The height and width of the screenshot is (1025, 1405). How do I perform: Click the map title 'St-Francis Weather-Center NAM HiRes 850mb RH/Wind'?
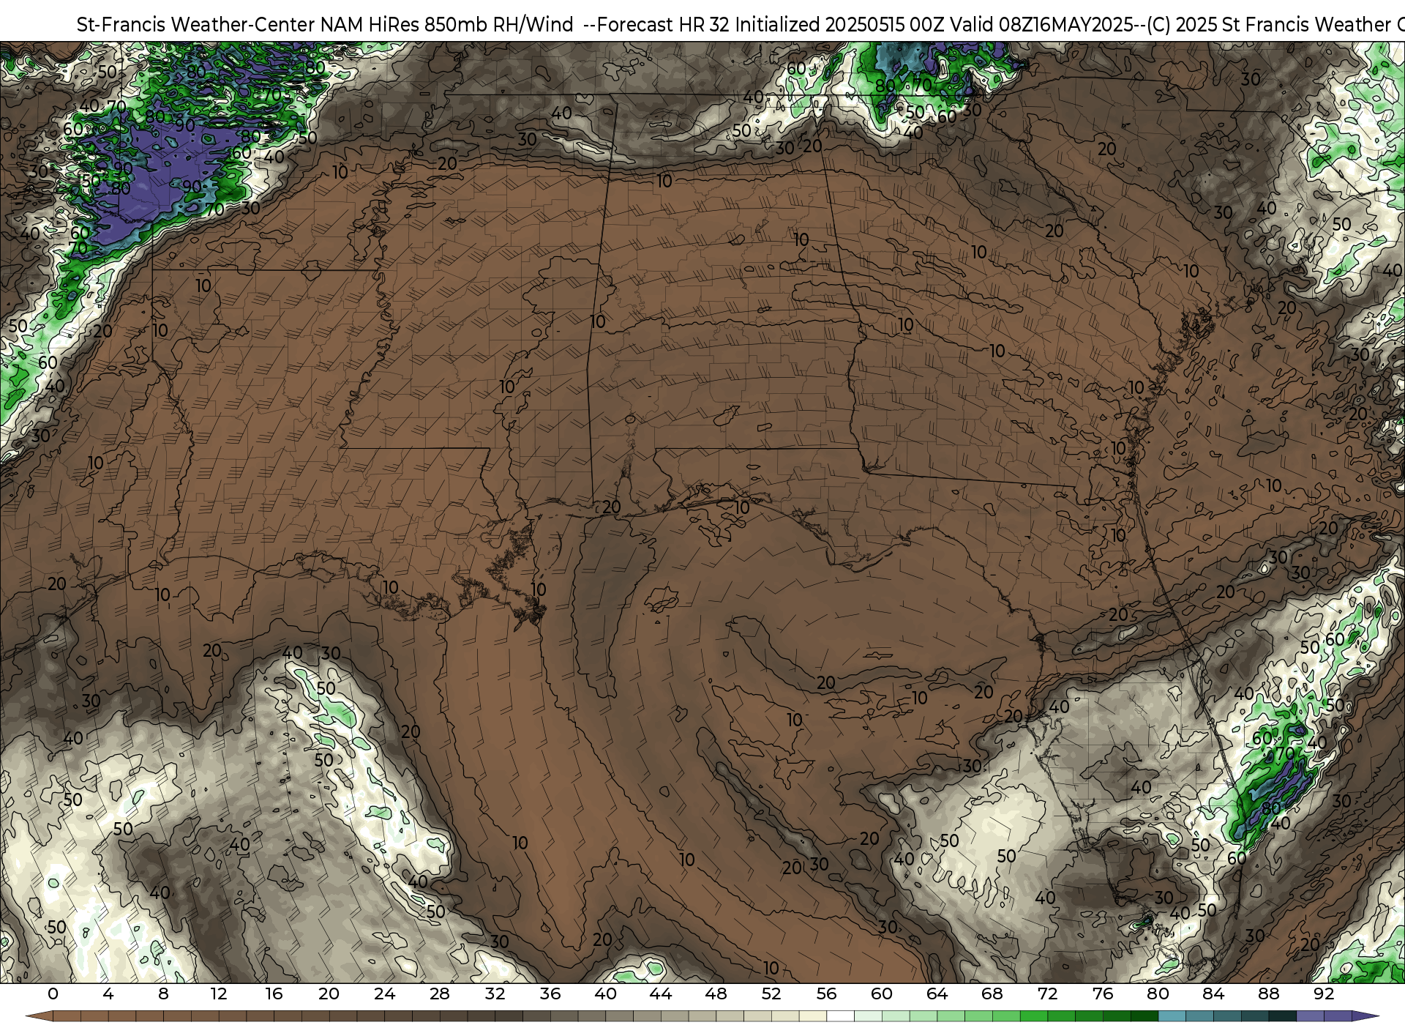[x=325, y=24]
